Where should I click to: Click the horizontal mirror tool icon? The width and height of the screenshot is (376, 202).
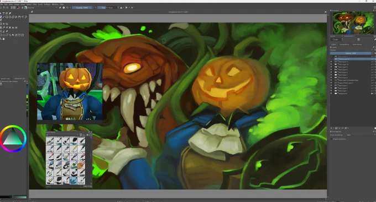(x=121, y=8)
